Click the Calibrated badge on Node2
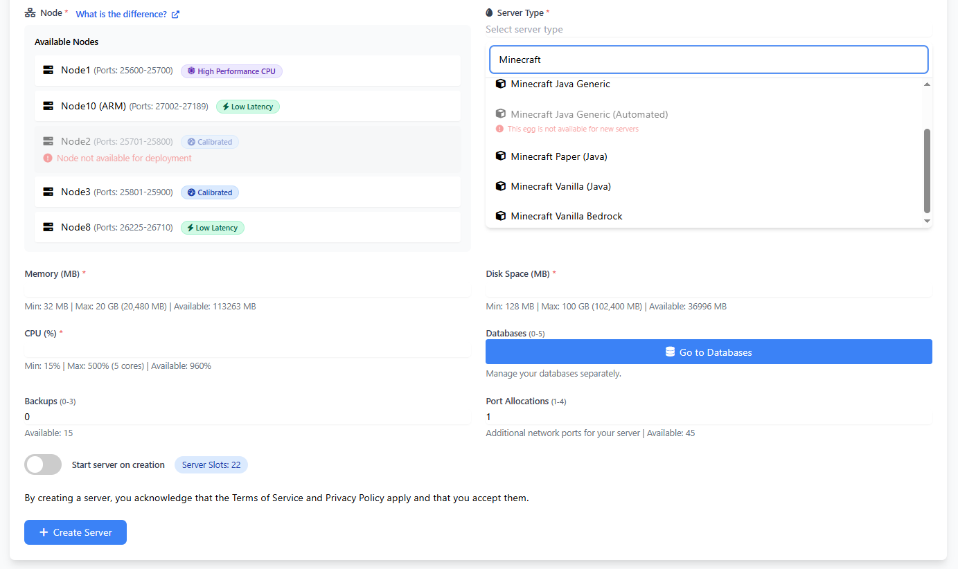 tap(210, 142)
